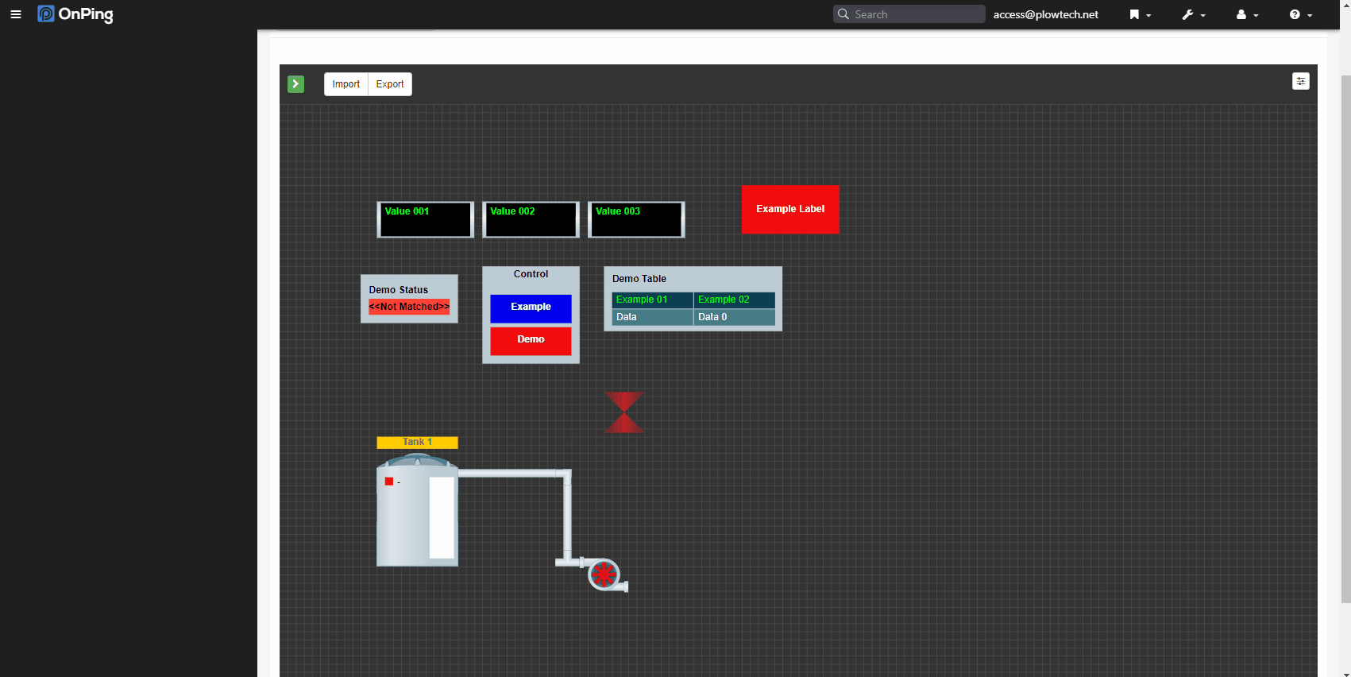
Task: Open the canvas settings sliders icon
Action: (x=1300, y=81)
